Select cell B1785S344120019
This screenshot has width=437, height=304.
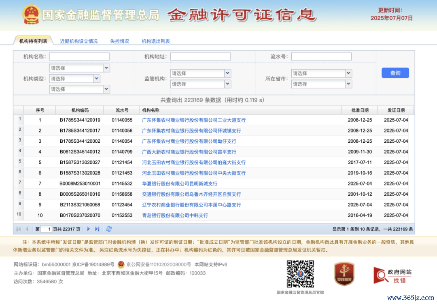[80, 120]
